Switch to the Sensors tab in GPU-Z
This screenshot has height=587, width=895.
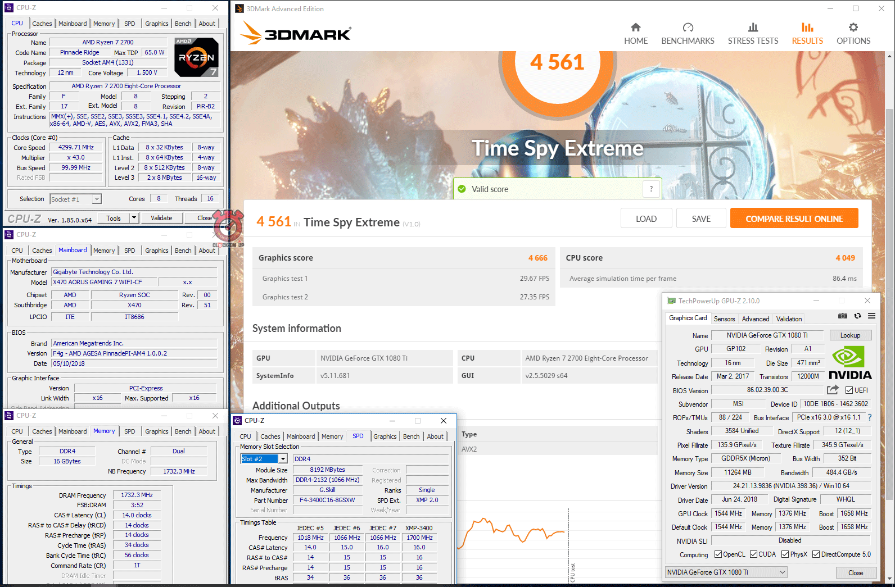tap(724, 319)
